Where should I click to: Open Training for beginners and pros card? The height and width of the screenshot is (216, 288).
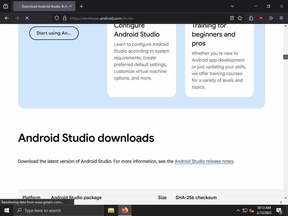coord(219,61)
